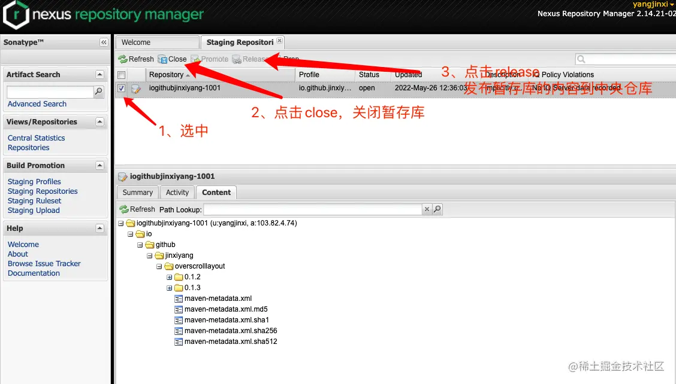Open the yangjinxi user dropdown
The height and width of the screenshot is (384, 676).
click(653, 4)
